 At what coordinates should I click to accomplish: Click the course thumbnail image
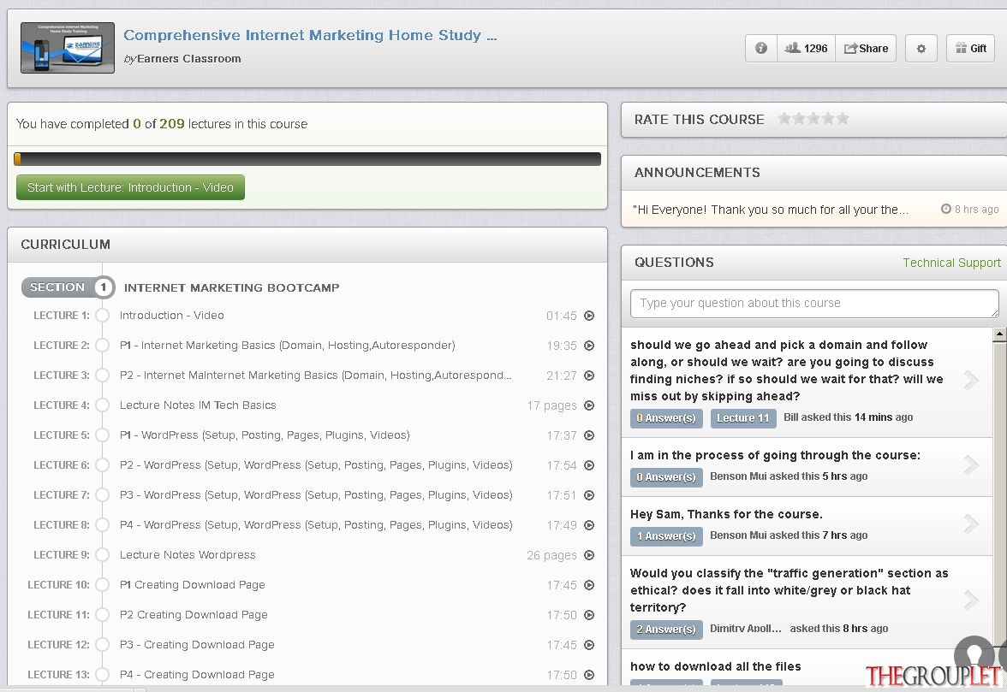[x=68, y=48]
